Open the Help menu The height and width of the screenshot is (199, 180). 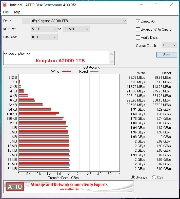pyautogui.click(x=16, y=12)
